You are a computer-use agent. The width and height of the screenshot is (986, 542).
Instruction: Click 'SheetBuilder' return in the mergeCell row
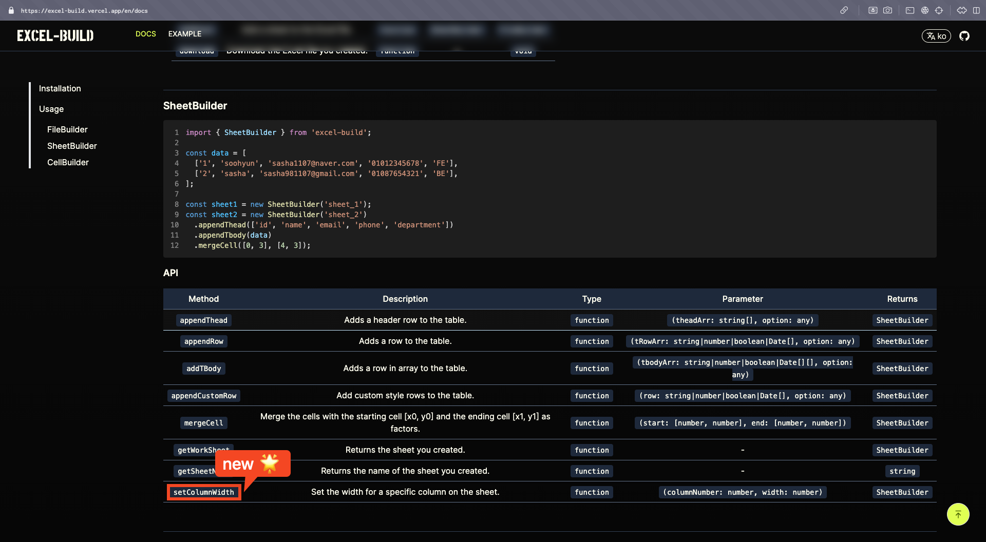902,423
